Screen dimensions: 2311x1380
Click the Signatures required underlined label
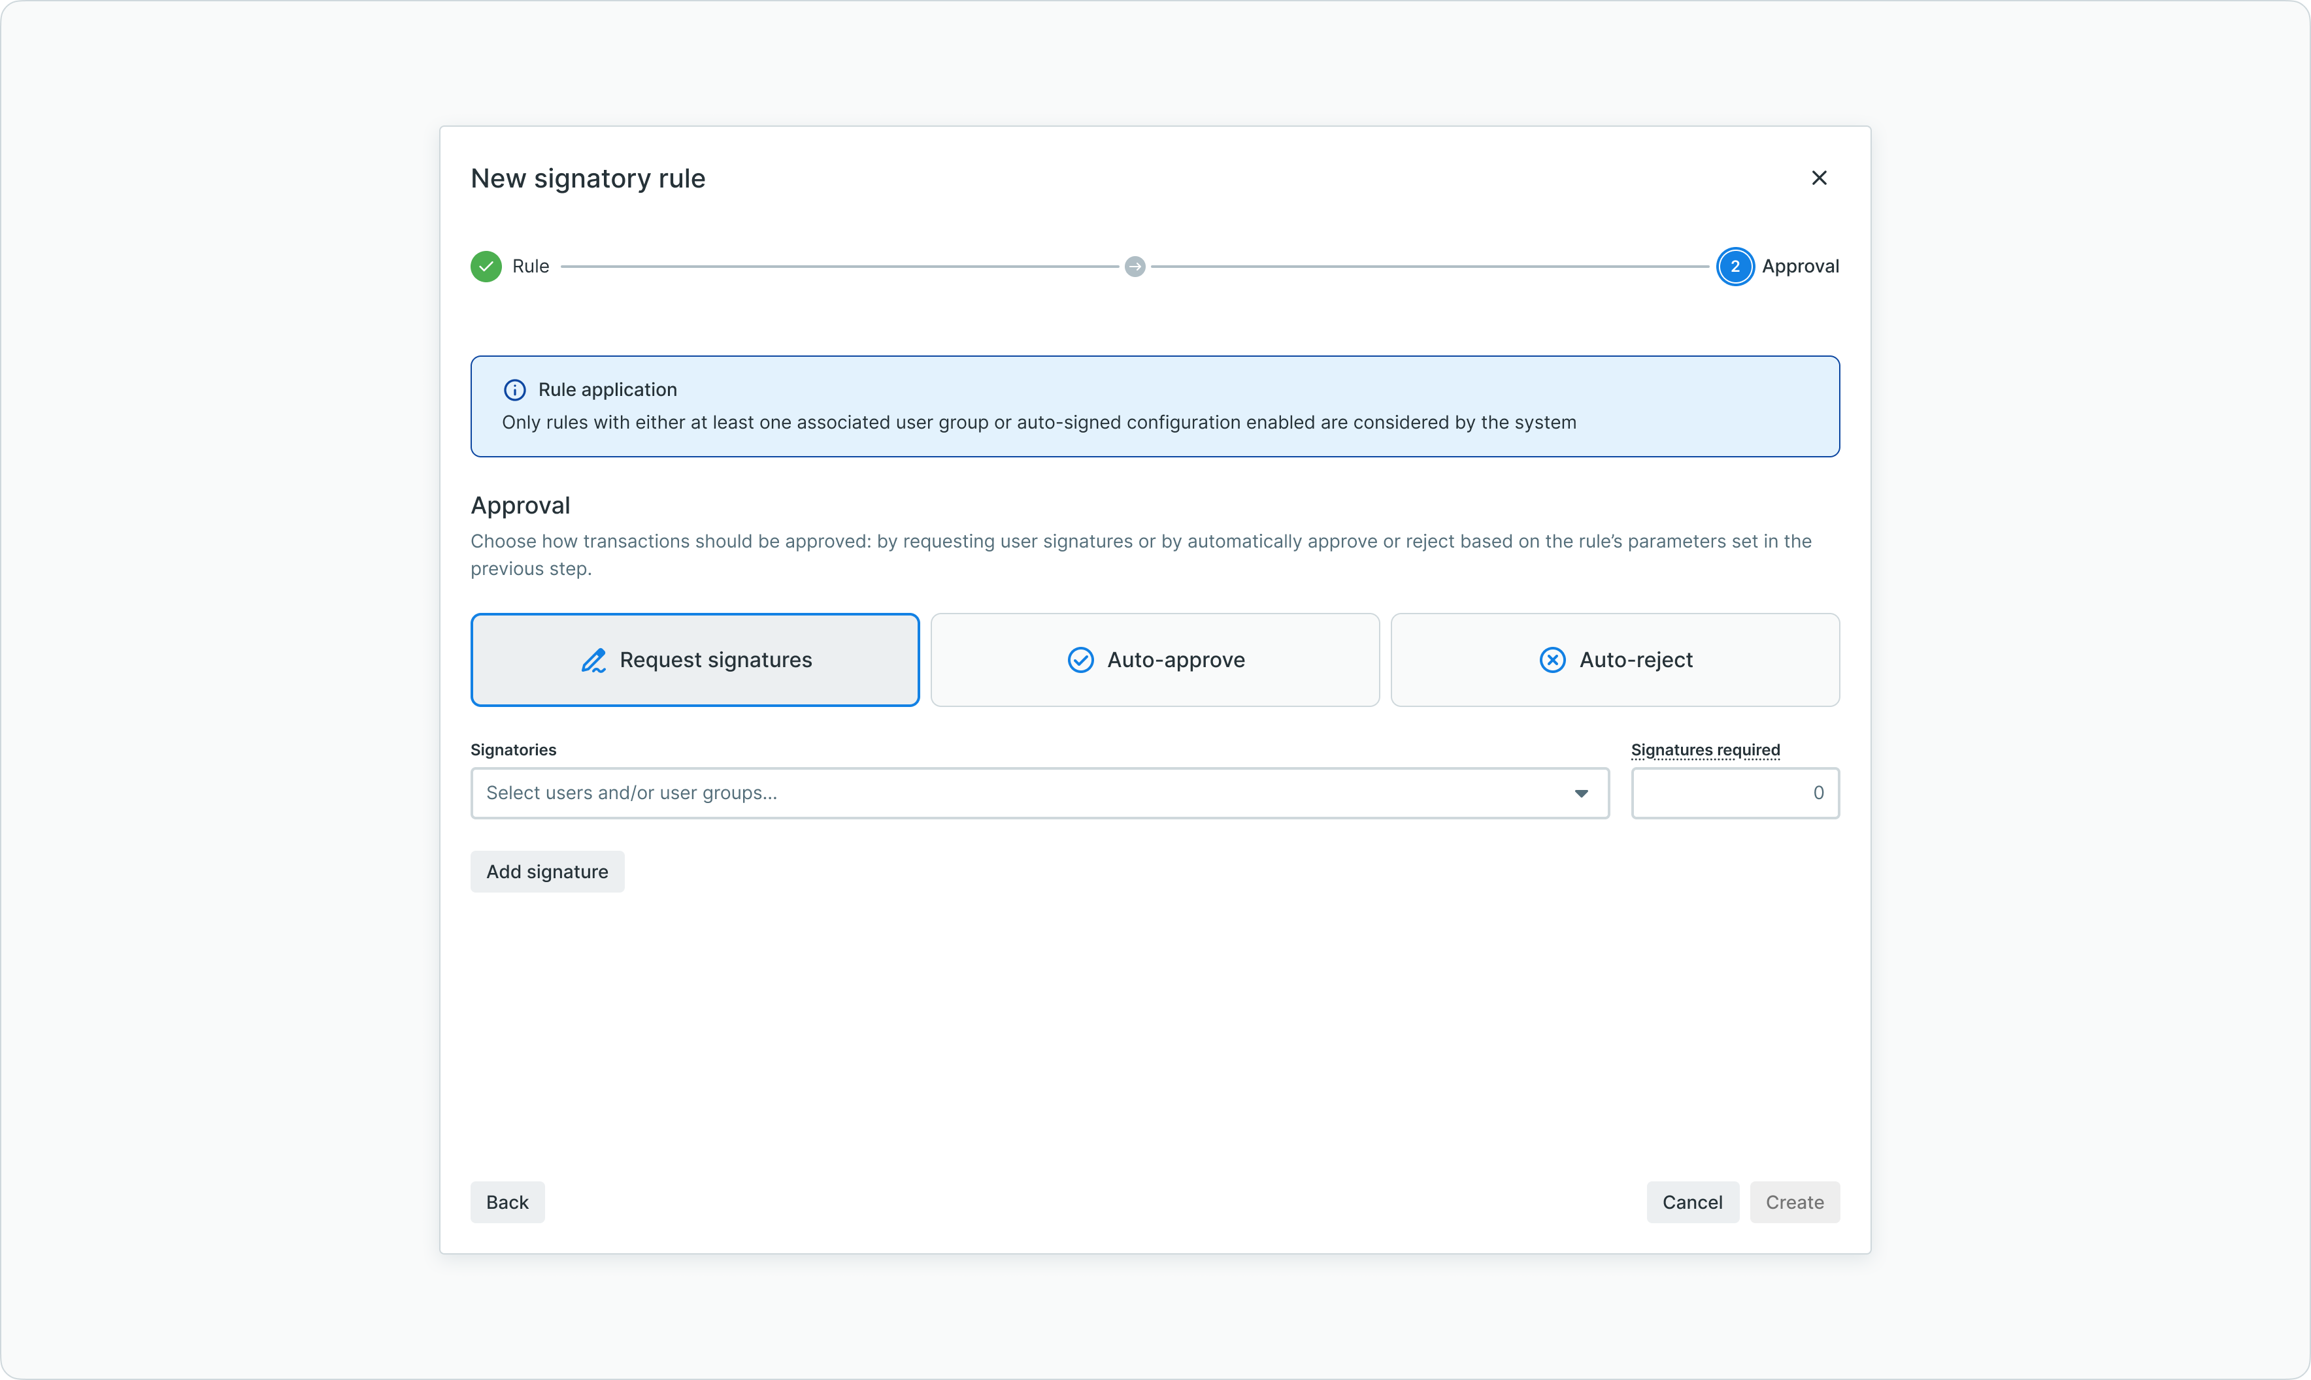(x=1704, y=751)
